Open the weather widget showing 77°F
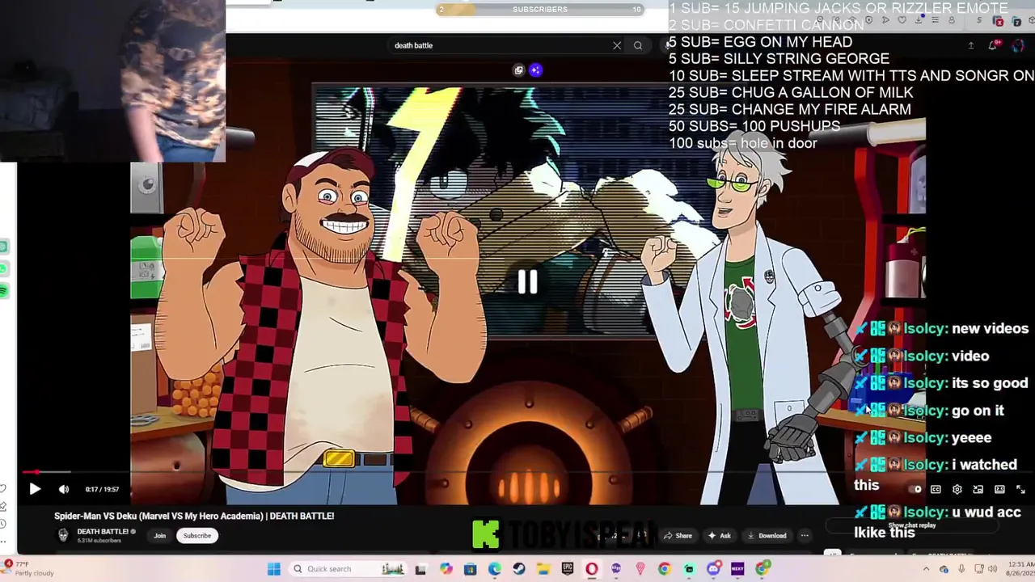The width and height of the screenshot is (1035, 582). pyautogui.click(x=29, y=568)
